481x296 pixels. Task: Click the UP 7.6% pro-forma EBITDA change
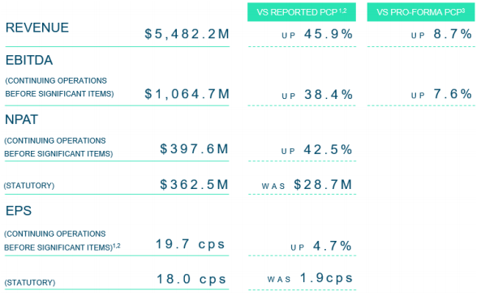[441, 94]
